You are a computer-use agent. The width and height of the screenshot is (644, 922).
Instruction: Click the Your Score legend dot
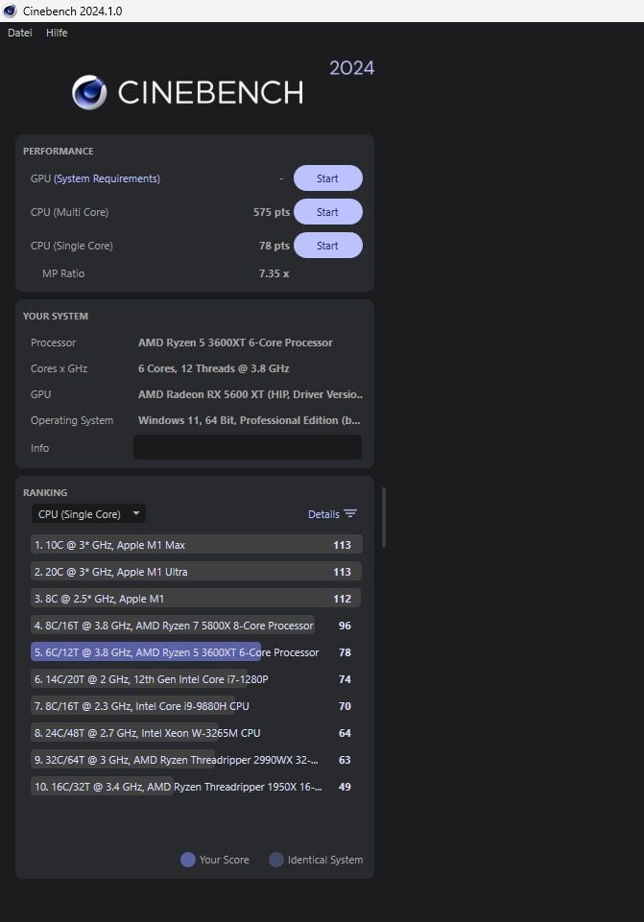(187, 860)
